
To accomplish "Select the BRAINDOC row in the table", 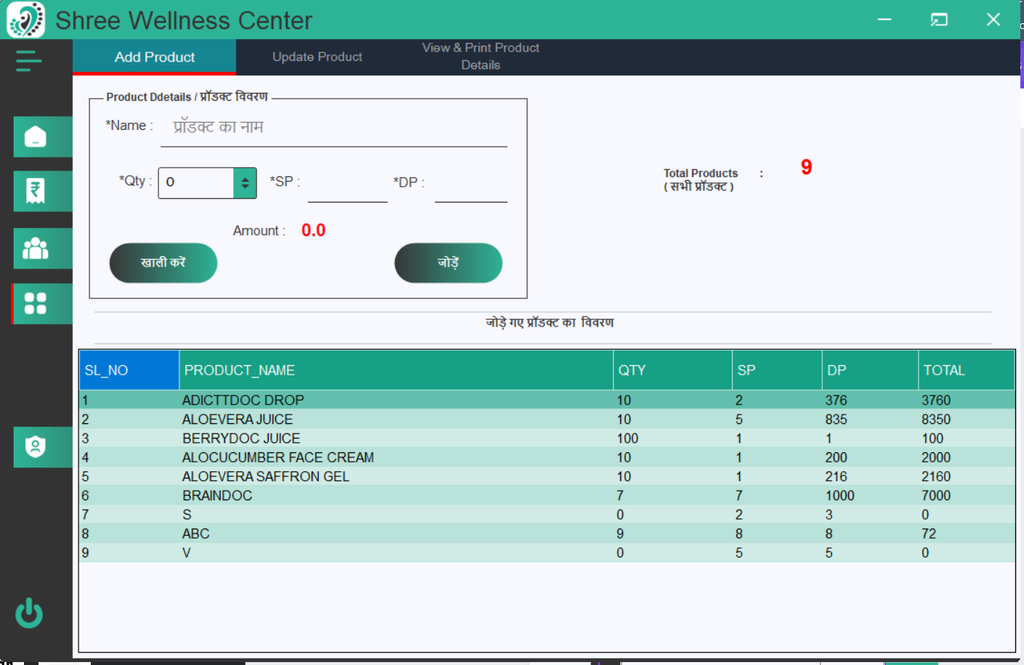I will pos(363,495).
